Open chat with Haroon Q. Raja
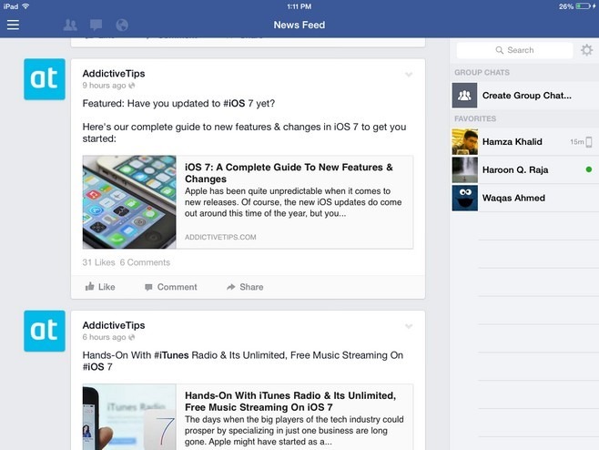The height and width of the screenshot is (450, 599). pyautogui.click(x=525, y=169)
